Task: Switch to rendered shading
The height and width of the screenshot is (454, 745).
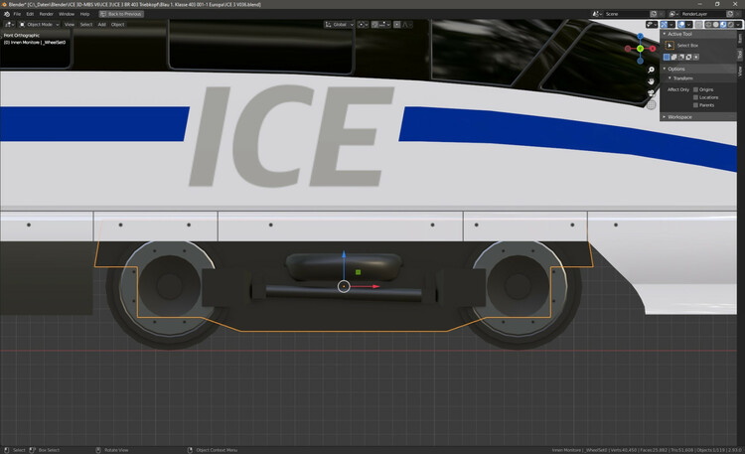Action: pos(731,24)
